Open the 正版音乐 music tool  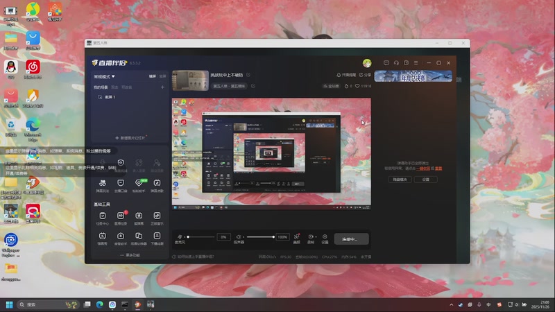point(157,218)
